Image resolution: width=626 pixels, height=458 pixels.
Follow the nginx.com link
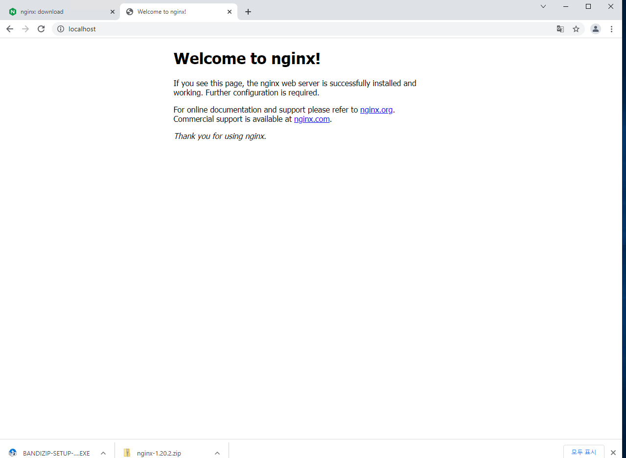312,119
